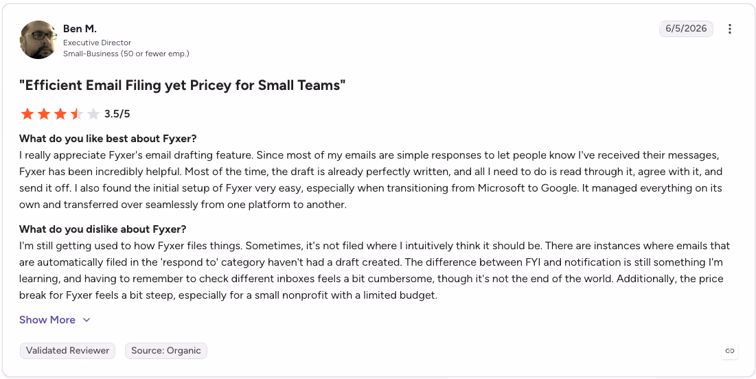Expand the review with Show More
The image size is (756, 379).
point(47,320)
